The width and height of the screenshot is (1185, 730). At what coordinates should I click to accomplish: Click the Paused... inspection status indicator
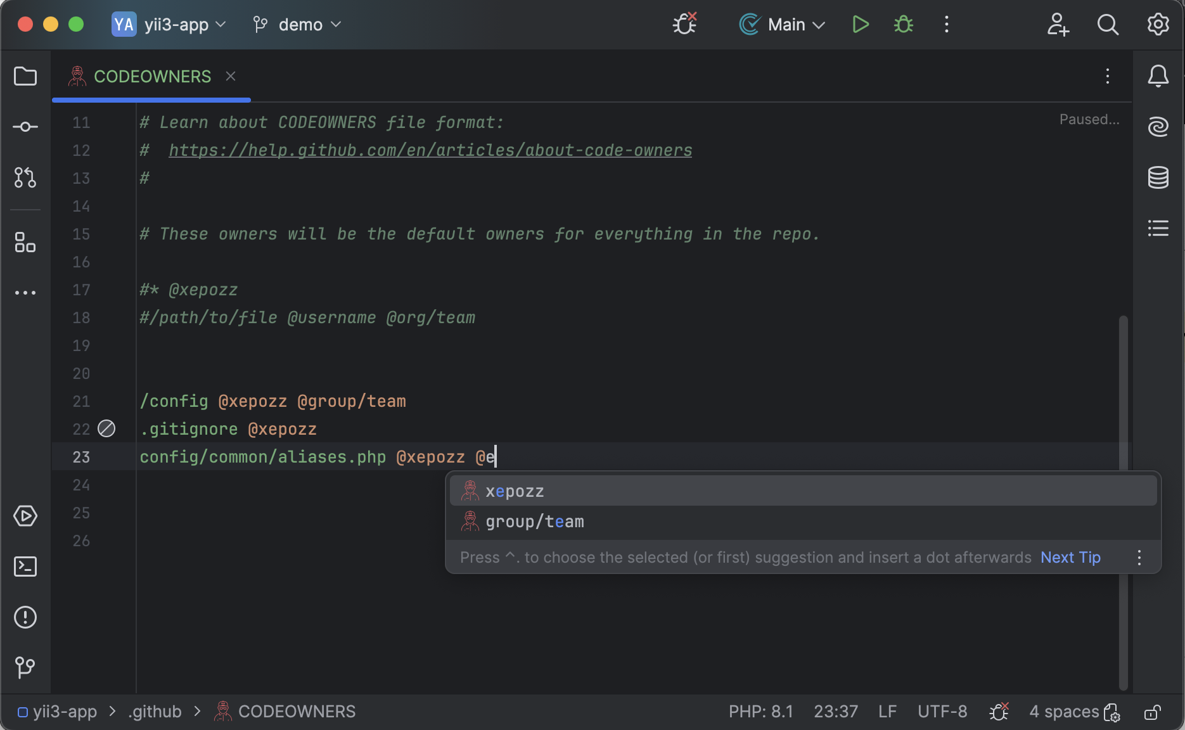[x=1089, y=119]
